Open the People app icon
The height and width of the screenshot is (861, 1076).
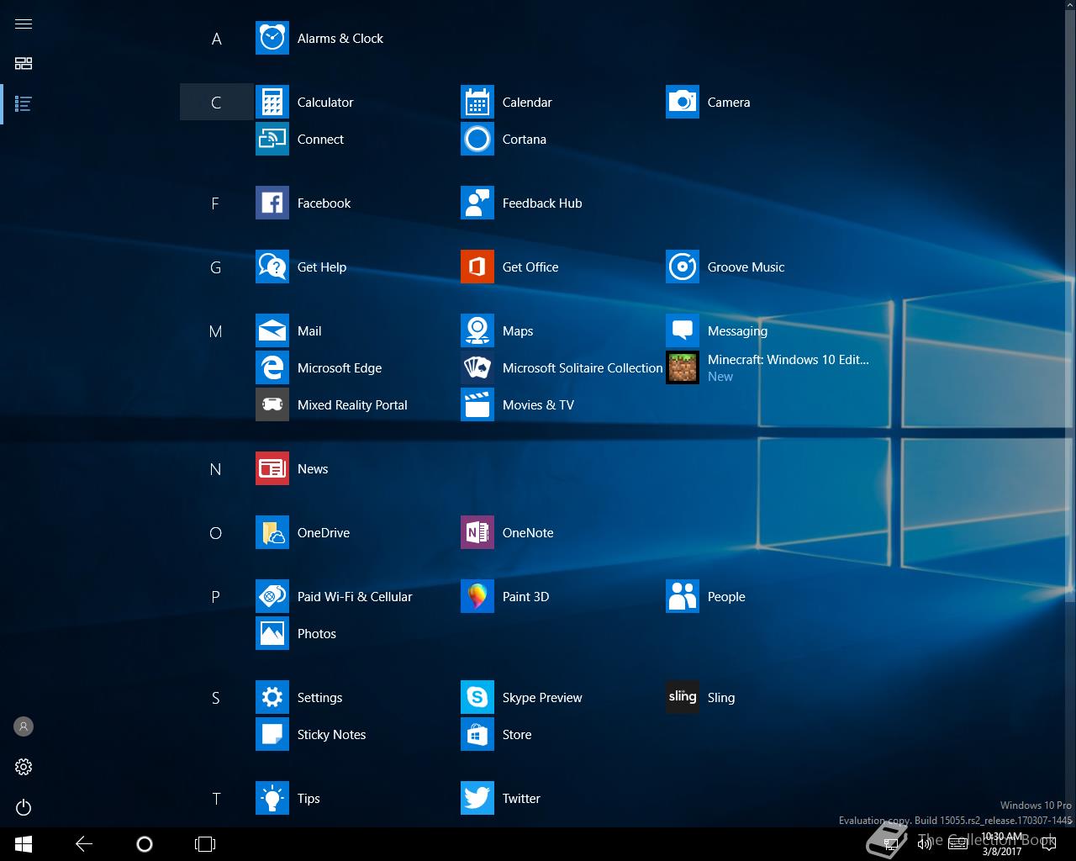click(683, 596)
